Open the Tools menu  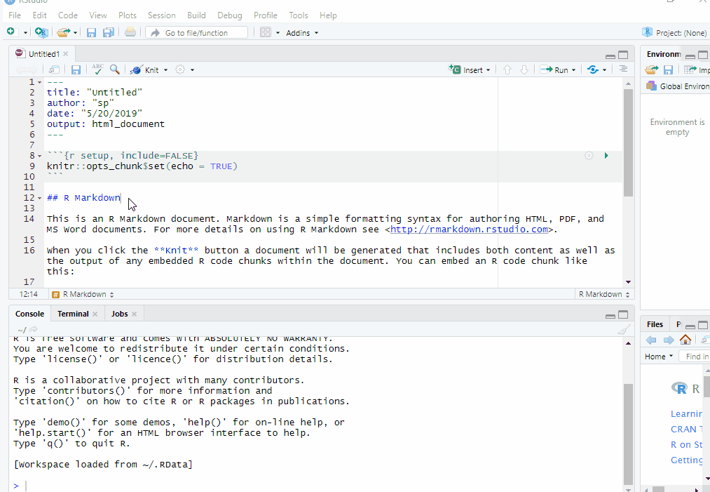tap(299, 15)
